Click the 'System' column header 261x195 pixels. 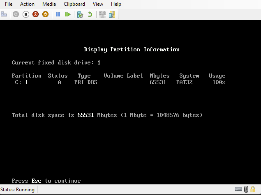pos(189,76)
